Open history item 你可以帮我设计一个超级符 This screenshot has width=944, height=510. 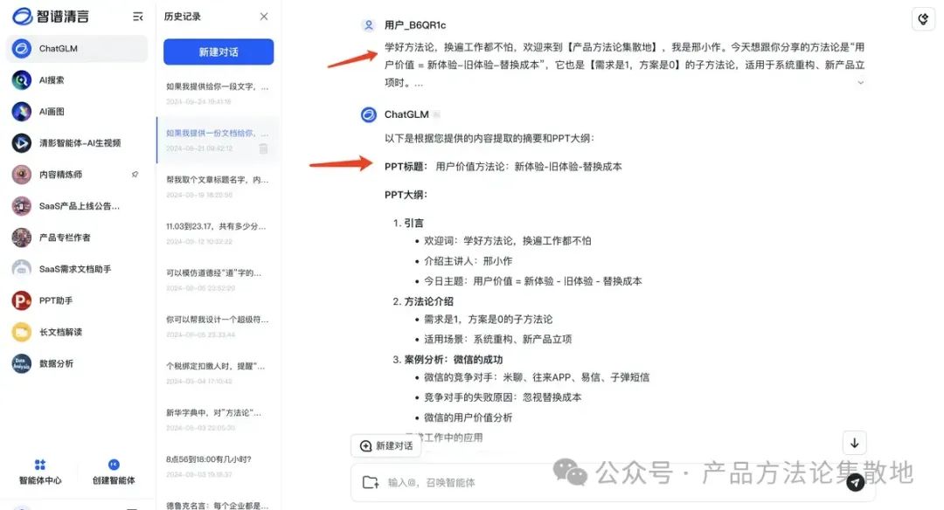tap(218, 326)
